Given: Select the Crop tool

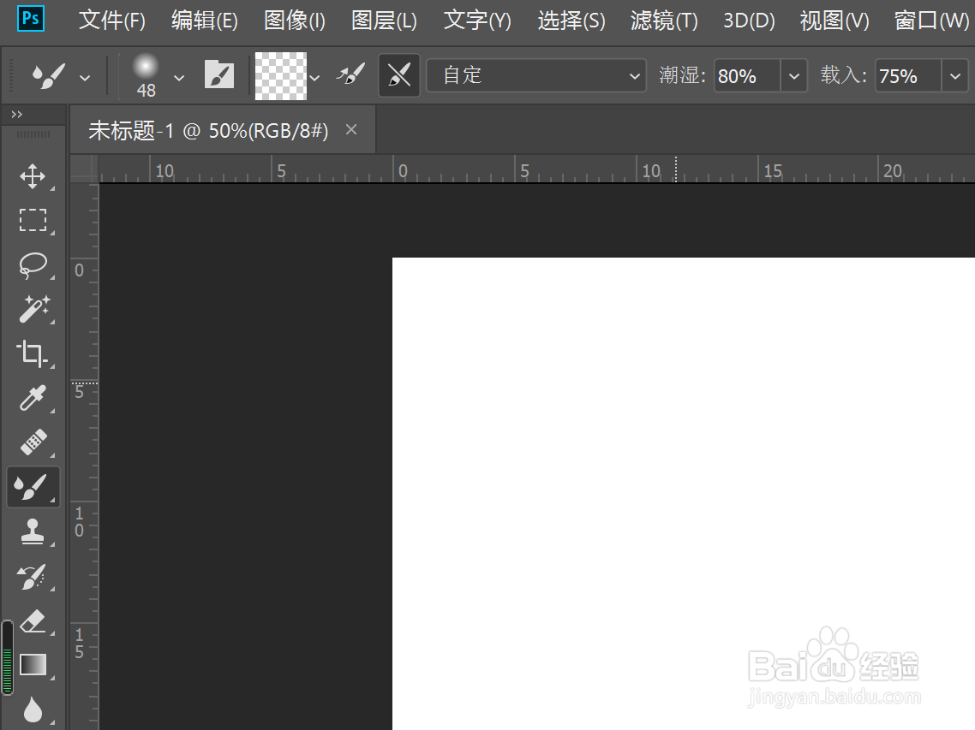Looking at the screenshot, I should click(x=33, y=353).
